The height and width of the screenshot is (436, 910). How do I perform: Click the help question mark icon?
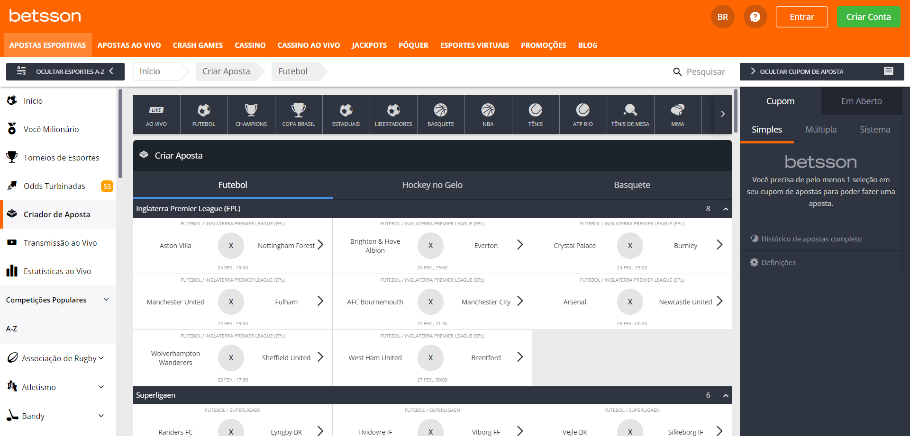tap(755, 17)
